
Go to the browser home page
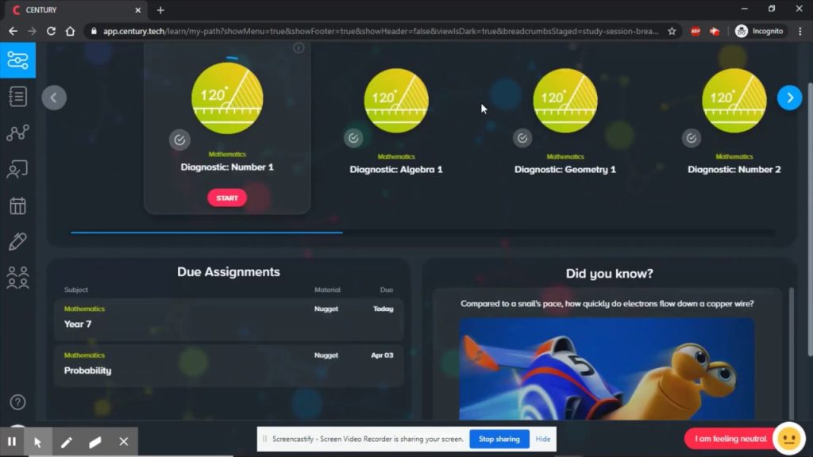pos(70,31)
